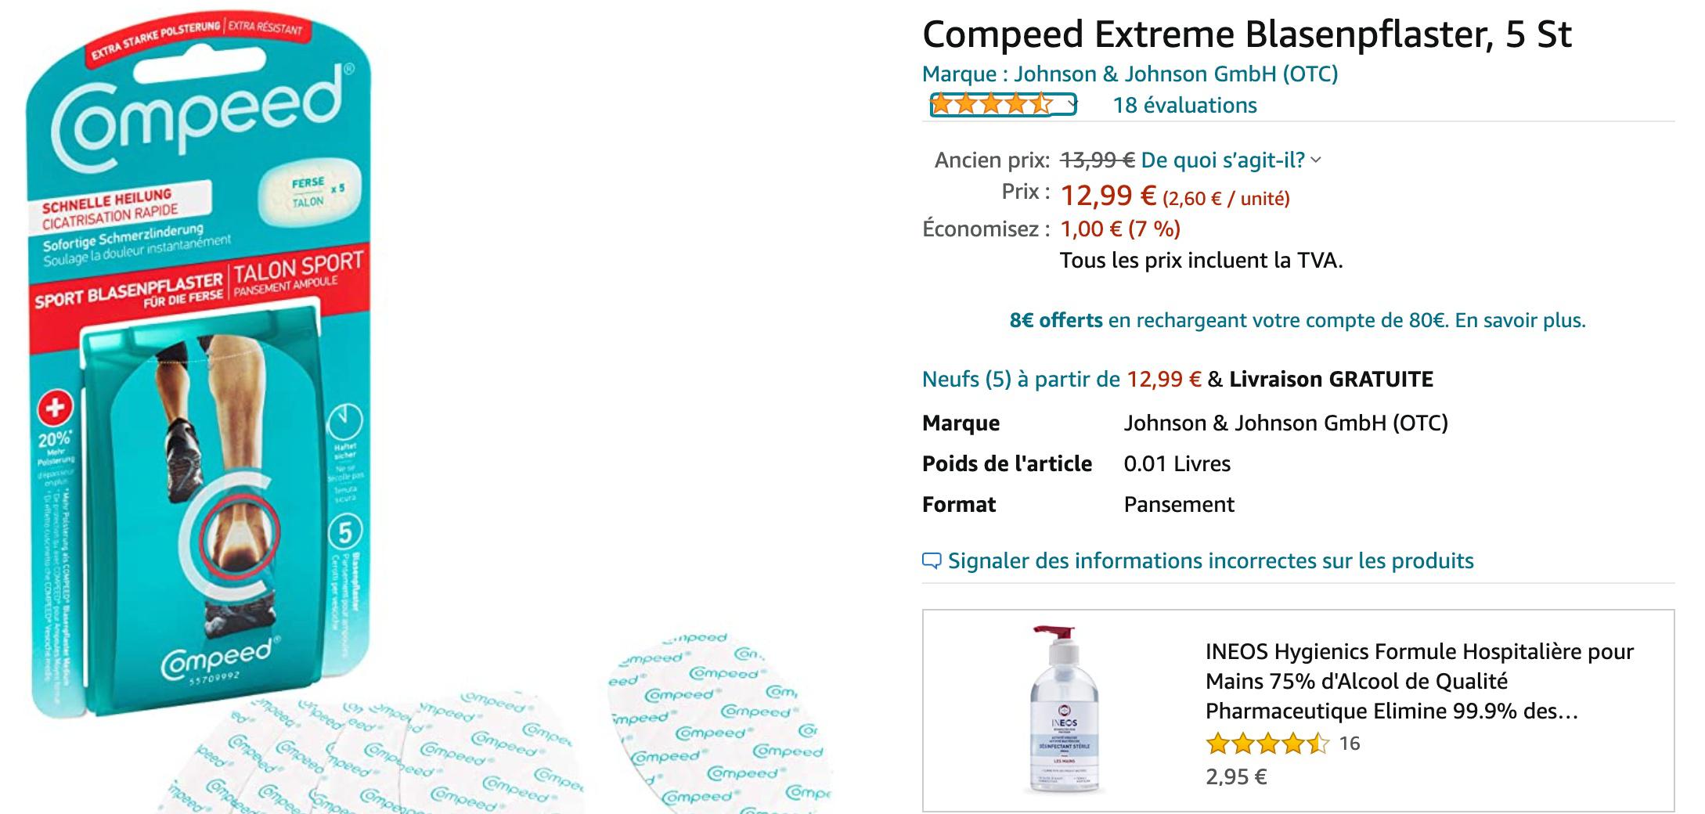Click the product title Compeed Extreme Blasenpflaster
Screen dimensions: 1705x814
tap(1246, 34)
